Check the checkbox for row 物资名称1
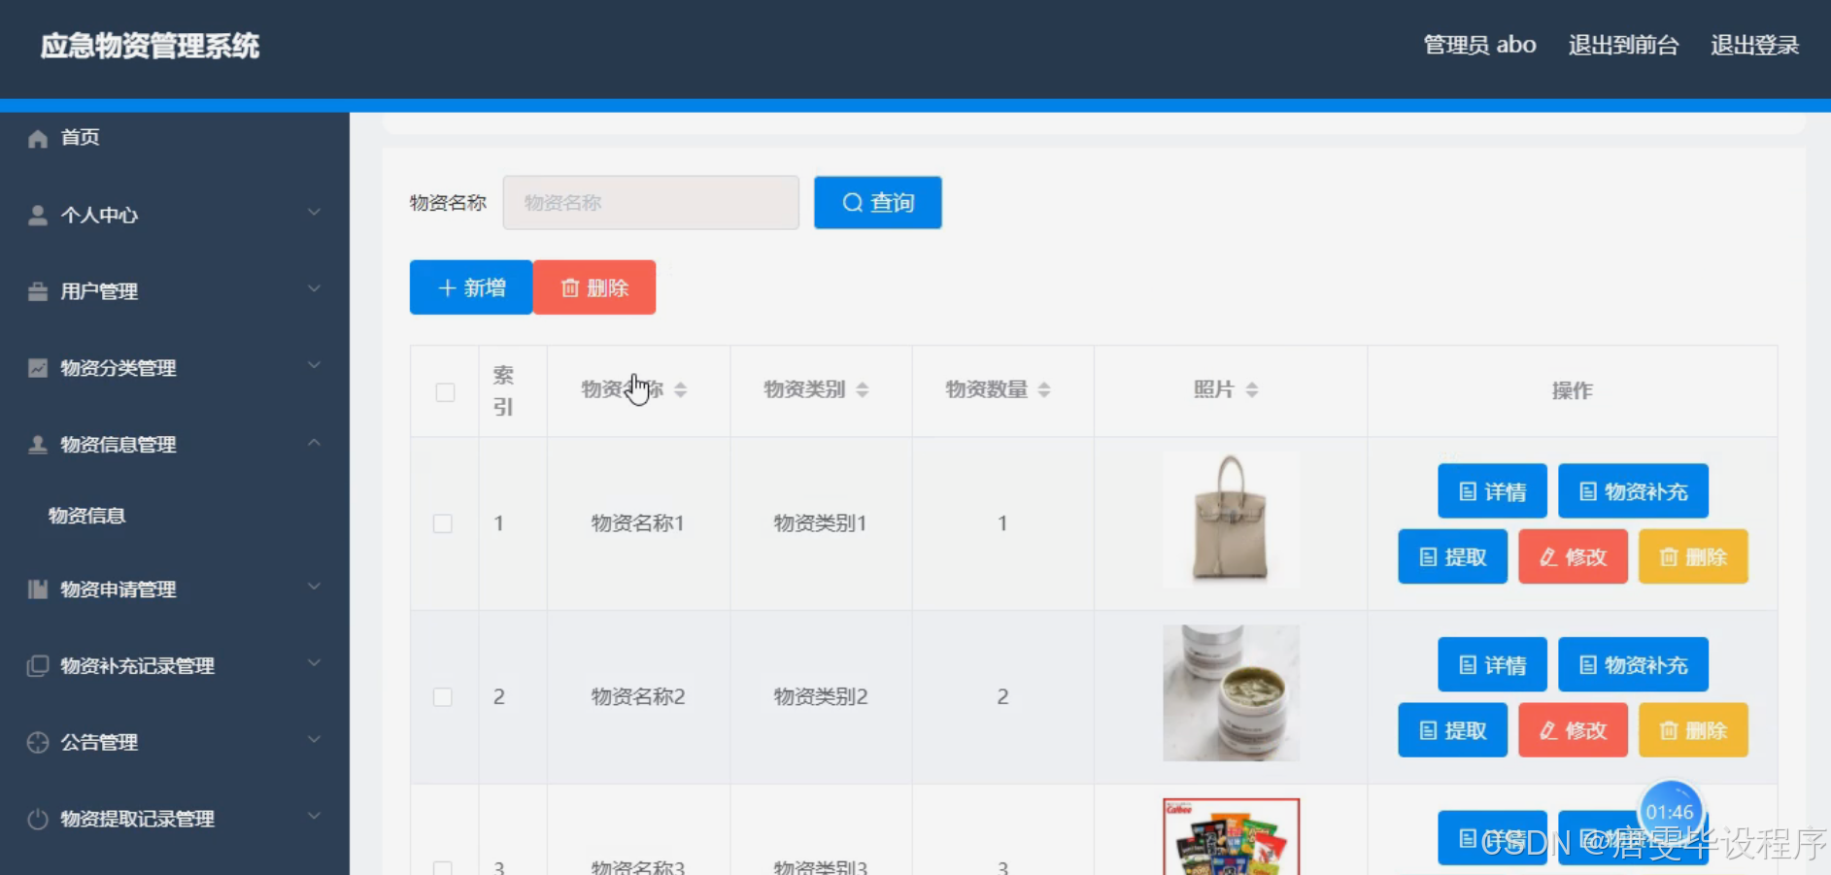Viewport: 1831px width, 875px height. click(443, 523)
